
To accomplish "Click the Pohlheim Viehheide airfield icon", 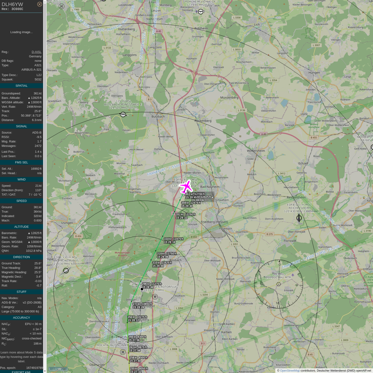I will (x=200, y=12).
